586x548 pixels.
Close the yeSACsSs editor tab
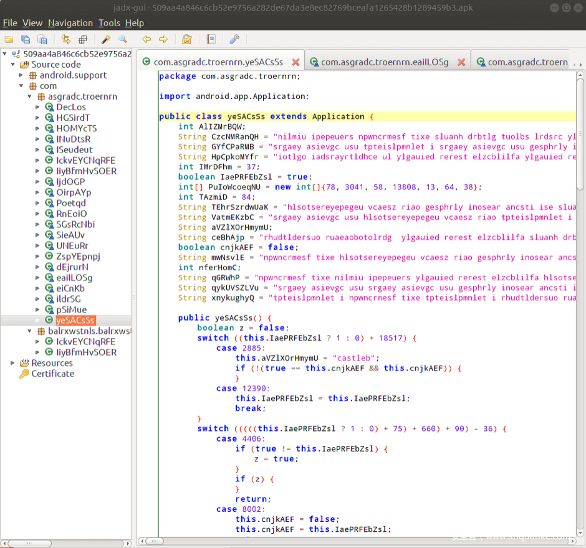click(x=295, y=62)
